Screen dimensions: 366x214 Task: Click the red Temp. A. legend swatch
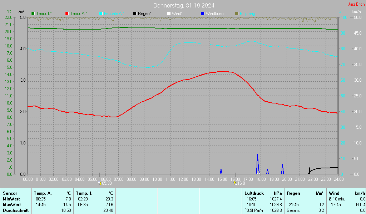click(67, 14)
